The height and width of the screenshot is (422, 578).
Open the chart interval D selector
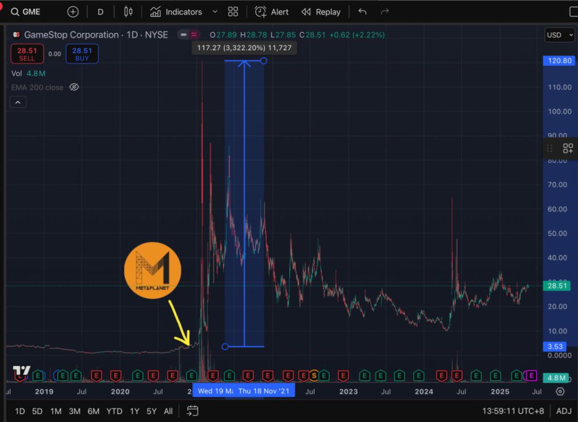coord(100,12)
